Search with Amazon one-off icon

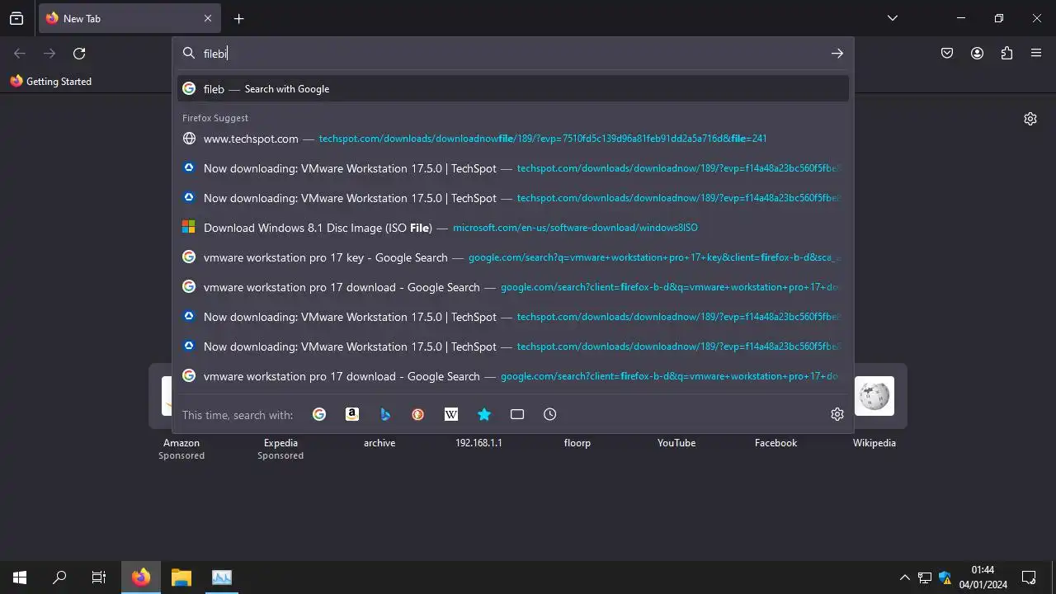pyautogui.click(x=352, y=414)
